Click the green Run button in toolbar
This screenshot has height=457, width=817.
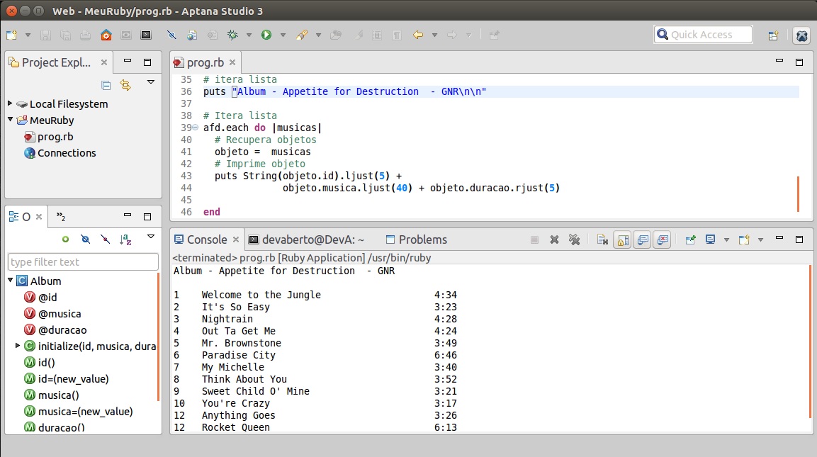point(266,35)
